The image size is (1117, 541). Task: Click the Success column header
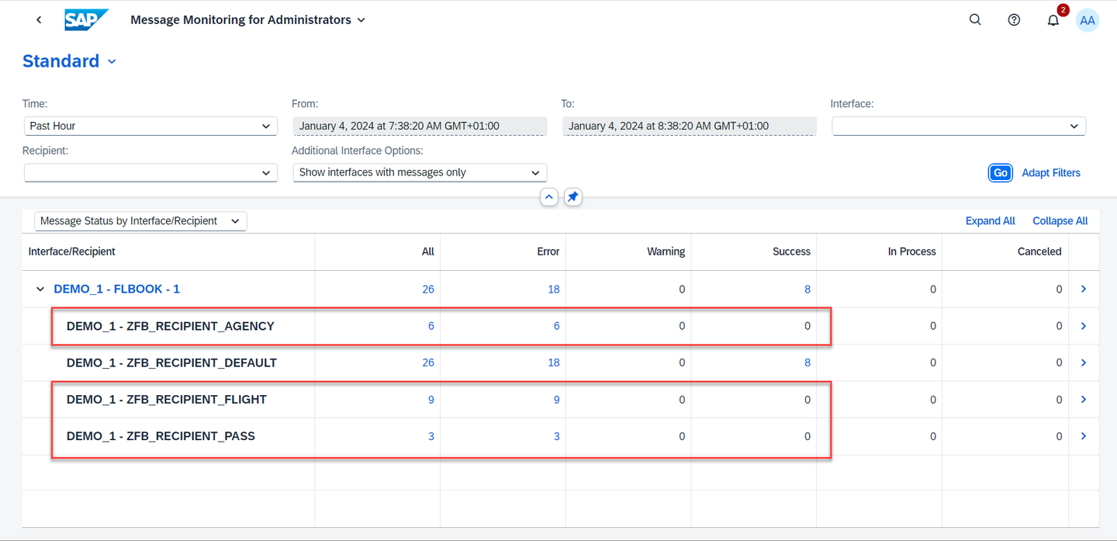pos(754,251)
